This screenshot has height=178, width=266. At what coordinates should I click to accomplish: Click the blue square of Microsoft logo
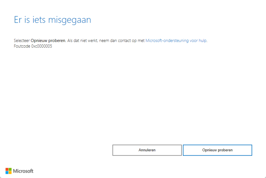[7, 173]
